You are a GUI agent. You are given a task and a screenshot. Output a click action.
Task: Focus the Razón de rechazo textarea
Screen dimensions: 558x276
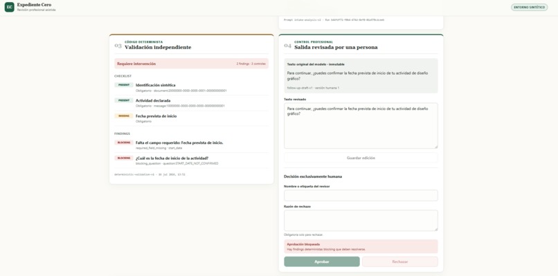tap(361, 220)
